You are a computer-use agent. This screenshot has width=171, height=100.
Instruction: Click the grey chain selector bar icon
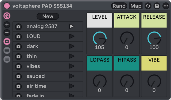(x=7, y=50)
